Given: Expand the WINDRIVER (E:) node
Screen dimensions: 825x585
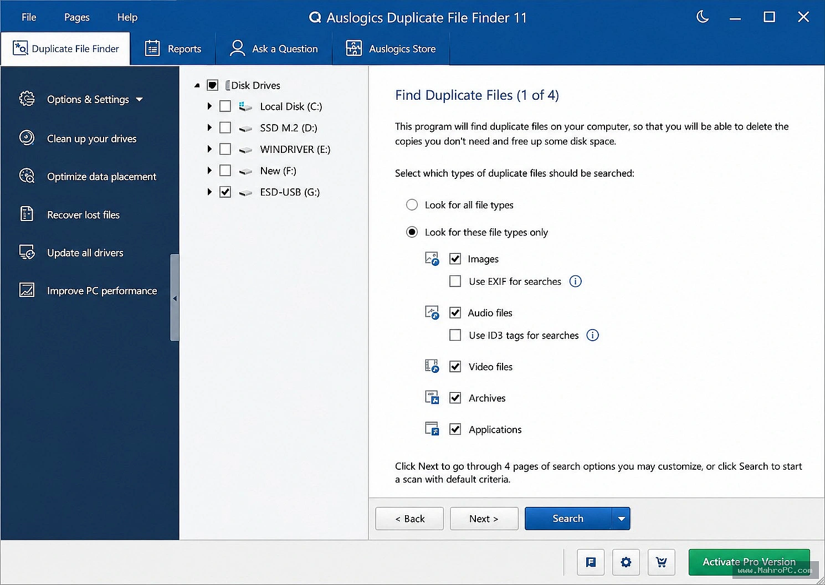Looking at the screenshot, I should click(209, 149).
